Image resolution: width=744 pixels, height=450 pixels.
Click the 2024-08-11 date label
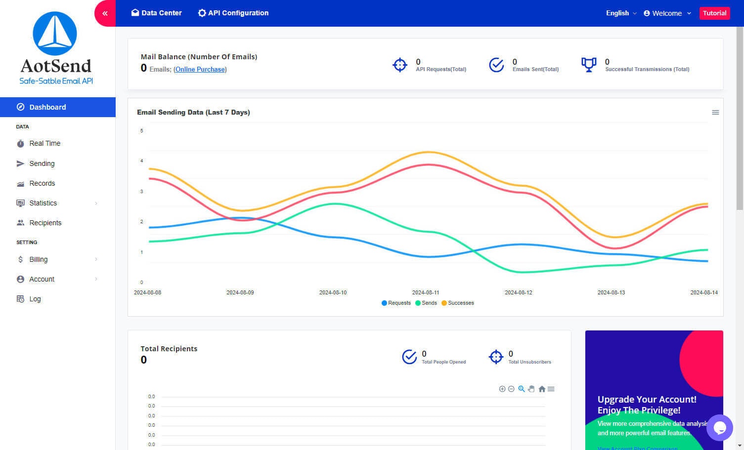[426, 292]
